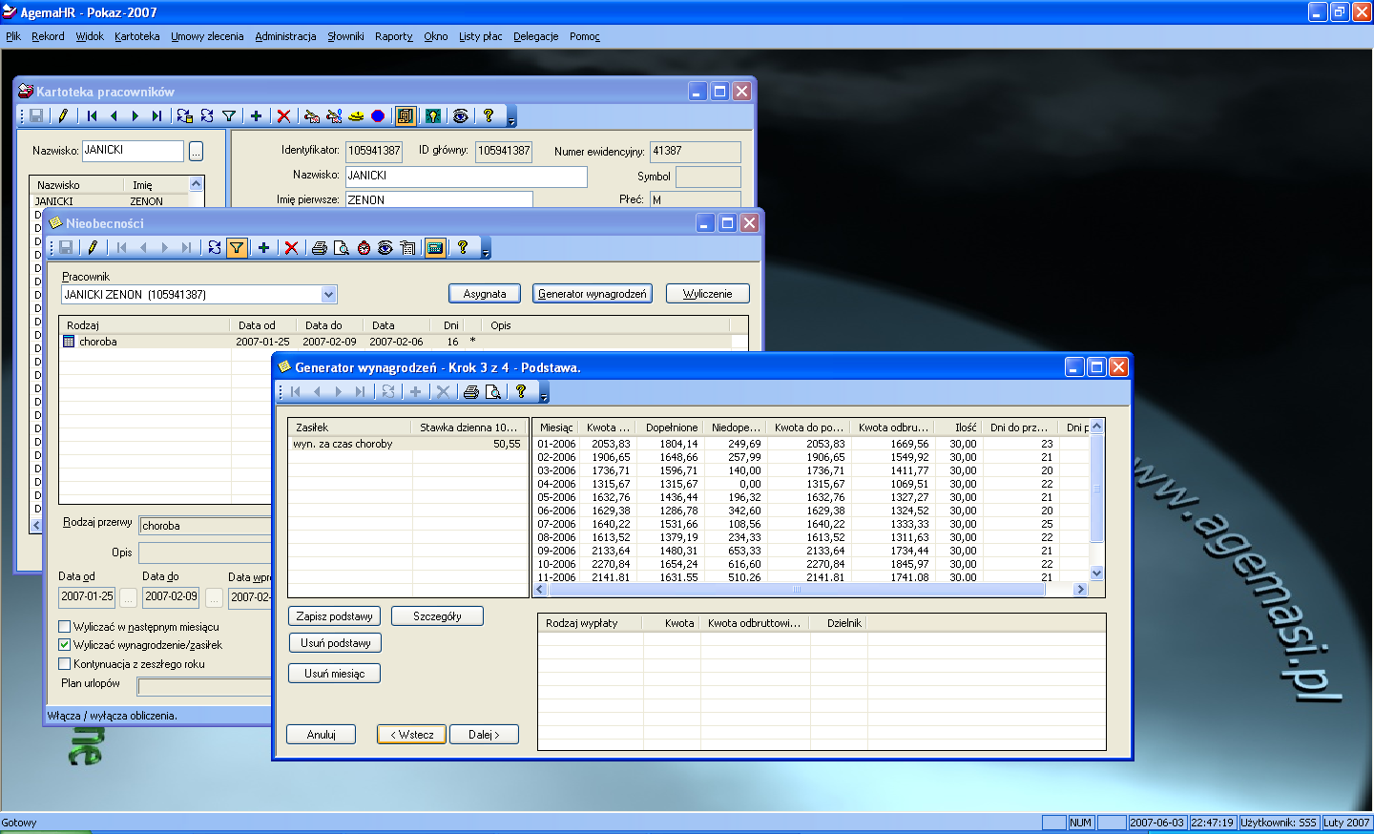Screen dimensions: 1374x834
Task: Click the print preview icon in Nieobecności toolbar
Action: click(x=342, y=247)
